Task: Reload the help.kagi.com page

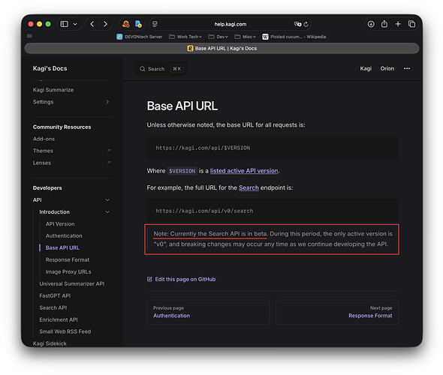Action: (x=306, y=24)
